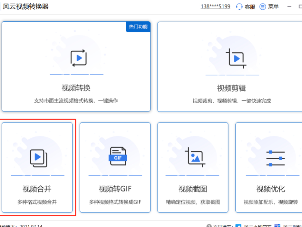The image size is (302, 227).
Task: Click the 菜单 list icon
Action: click(x=262, y=6)
